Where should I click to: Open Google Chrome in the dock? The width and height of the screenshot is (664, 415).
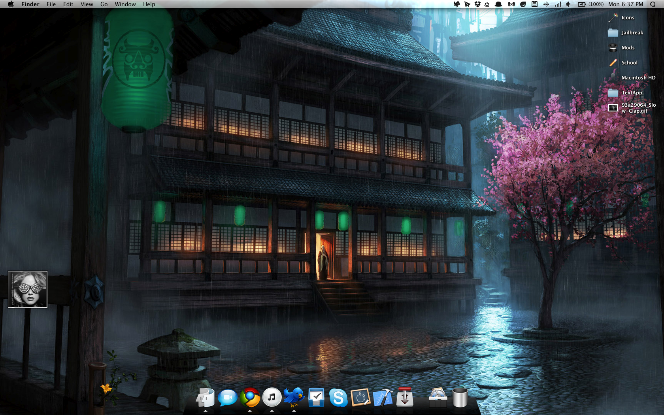[x=250, y=398]
